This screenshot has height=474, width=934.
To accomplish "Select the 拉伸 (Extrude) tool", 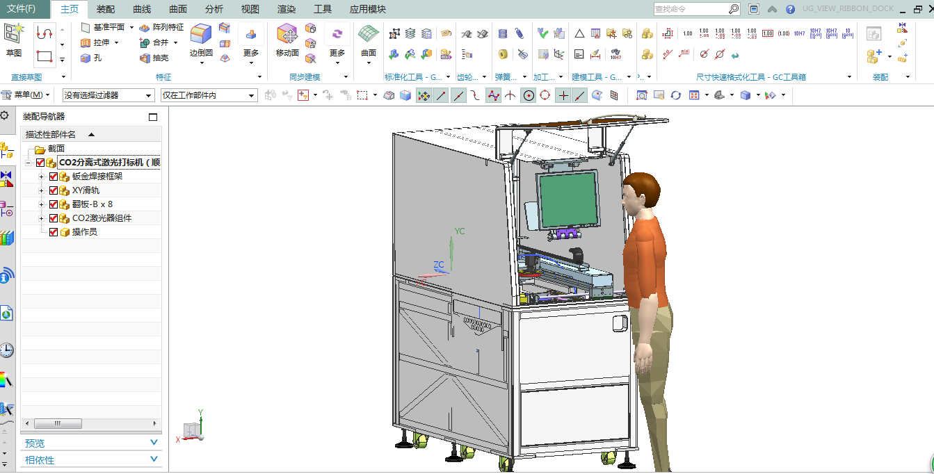I will click(x=100, y=42).
